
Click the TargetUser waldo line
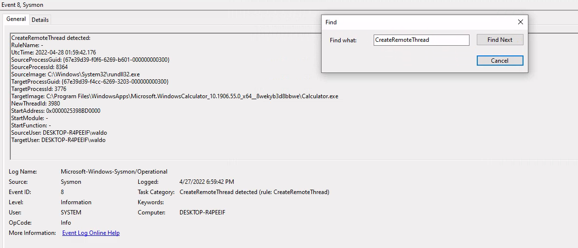[58, 140]
